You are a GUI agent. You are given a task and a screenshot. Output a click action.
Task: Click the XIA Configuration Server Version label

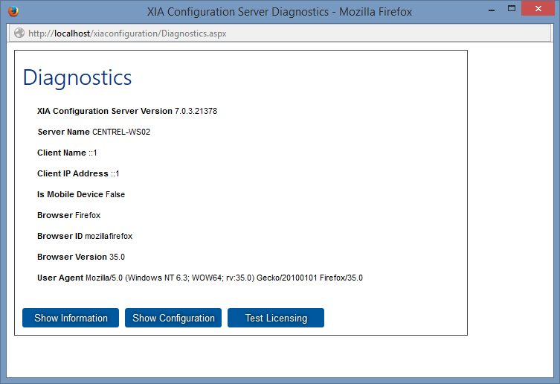105,111
